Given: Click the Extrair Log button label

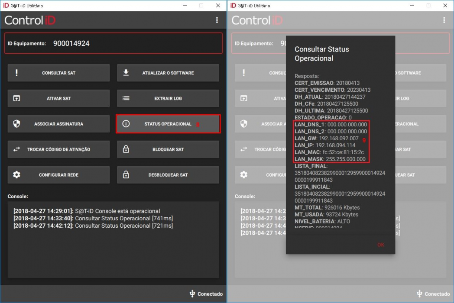Looking at the screenshot, I should (168, 98).
